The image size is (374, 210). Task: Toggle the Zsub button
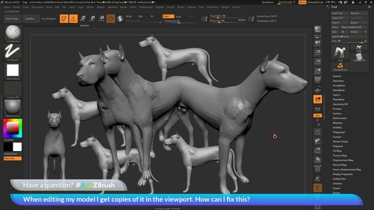(178, 16)
